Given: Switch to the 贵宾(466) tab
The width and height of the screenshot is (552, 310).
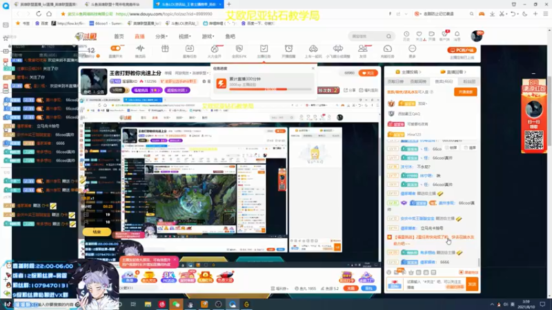Looking at the screenshot, I should 444,81.
